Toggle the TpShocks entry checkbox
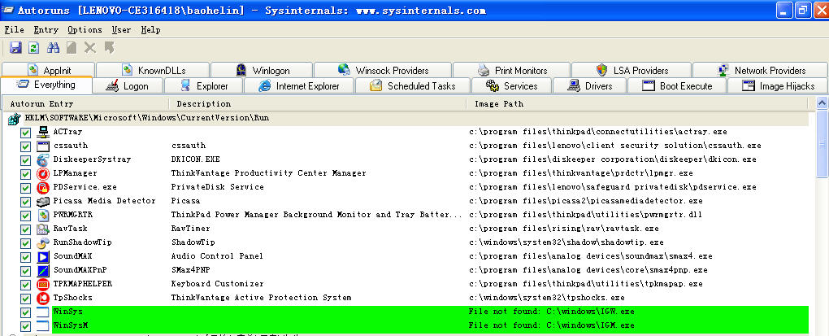This screenshot has width=829, height=336. [25, 299]
